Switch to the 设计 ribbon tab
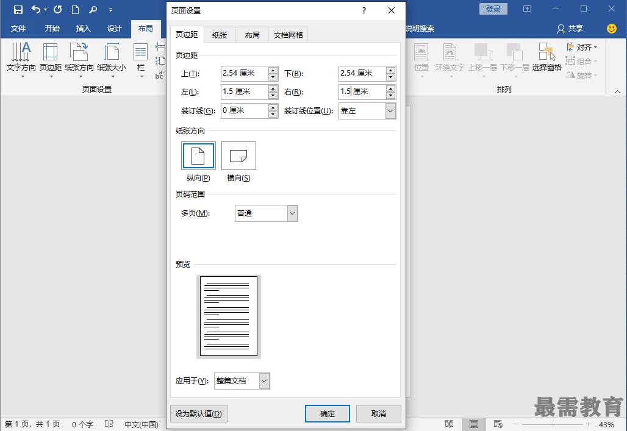 click(115, 29)
